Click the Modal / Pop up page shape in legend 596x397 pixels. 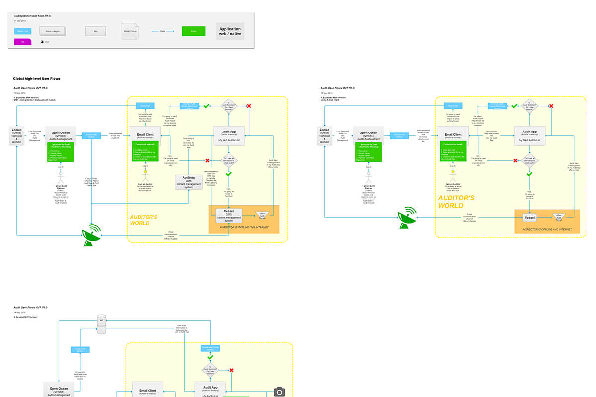pyautogui.click(x=129, y=31)
